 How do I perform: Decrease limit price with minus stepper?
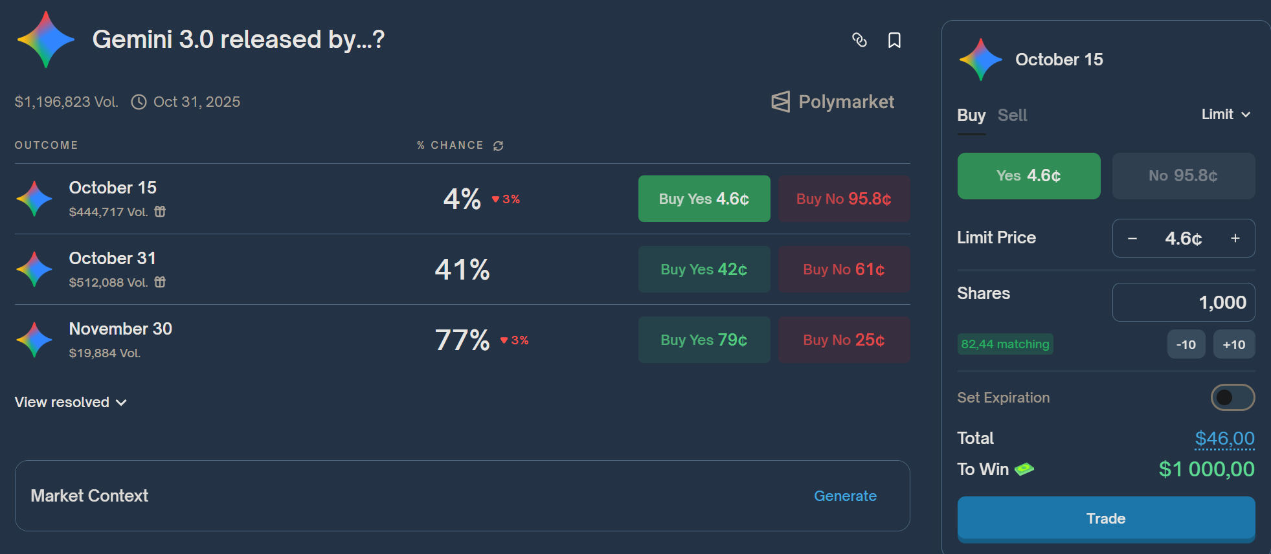1132,238
